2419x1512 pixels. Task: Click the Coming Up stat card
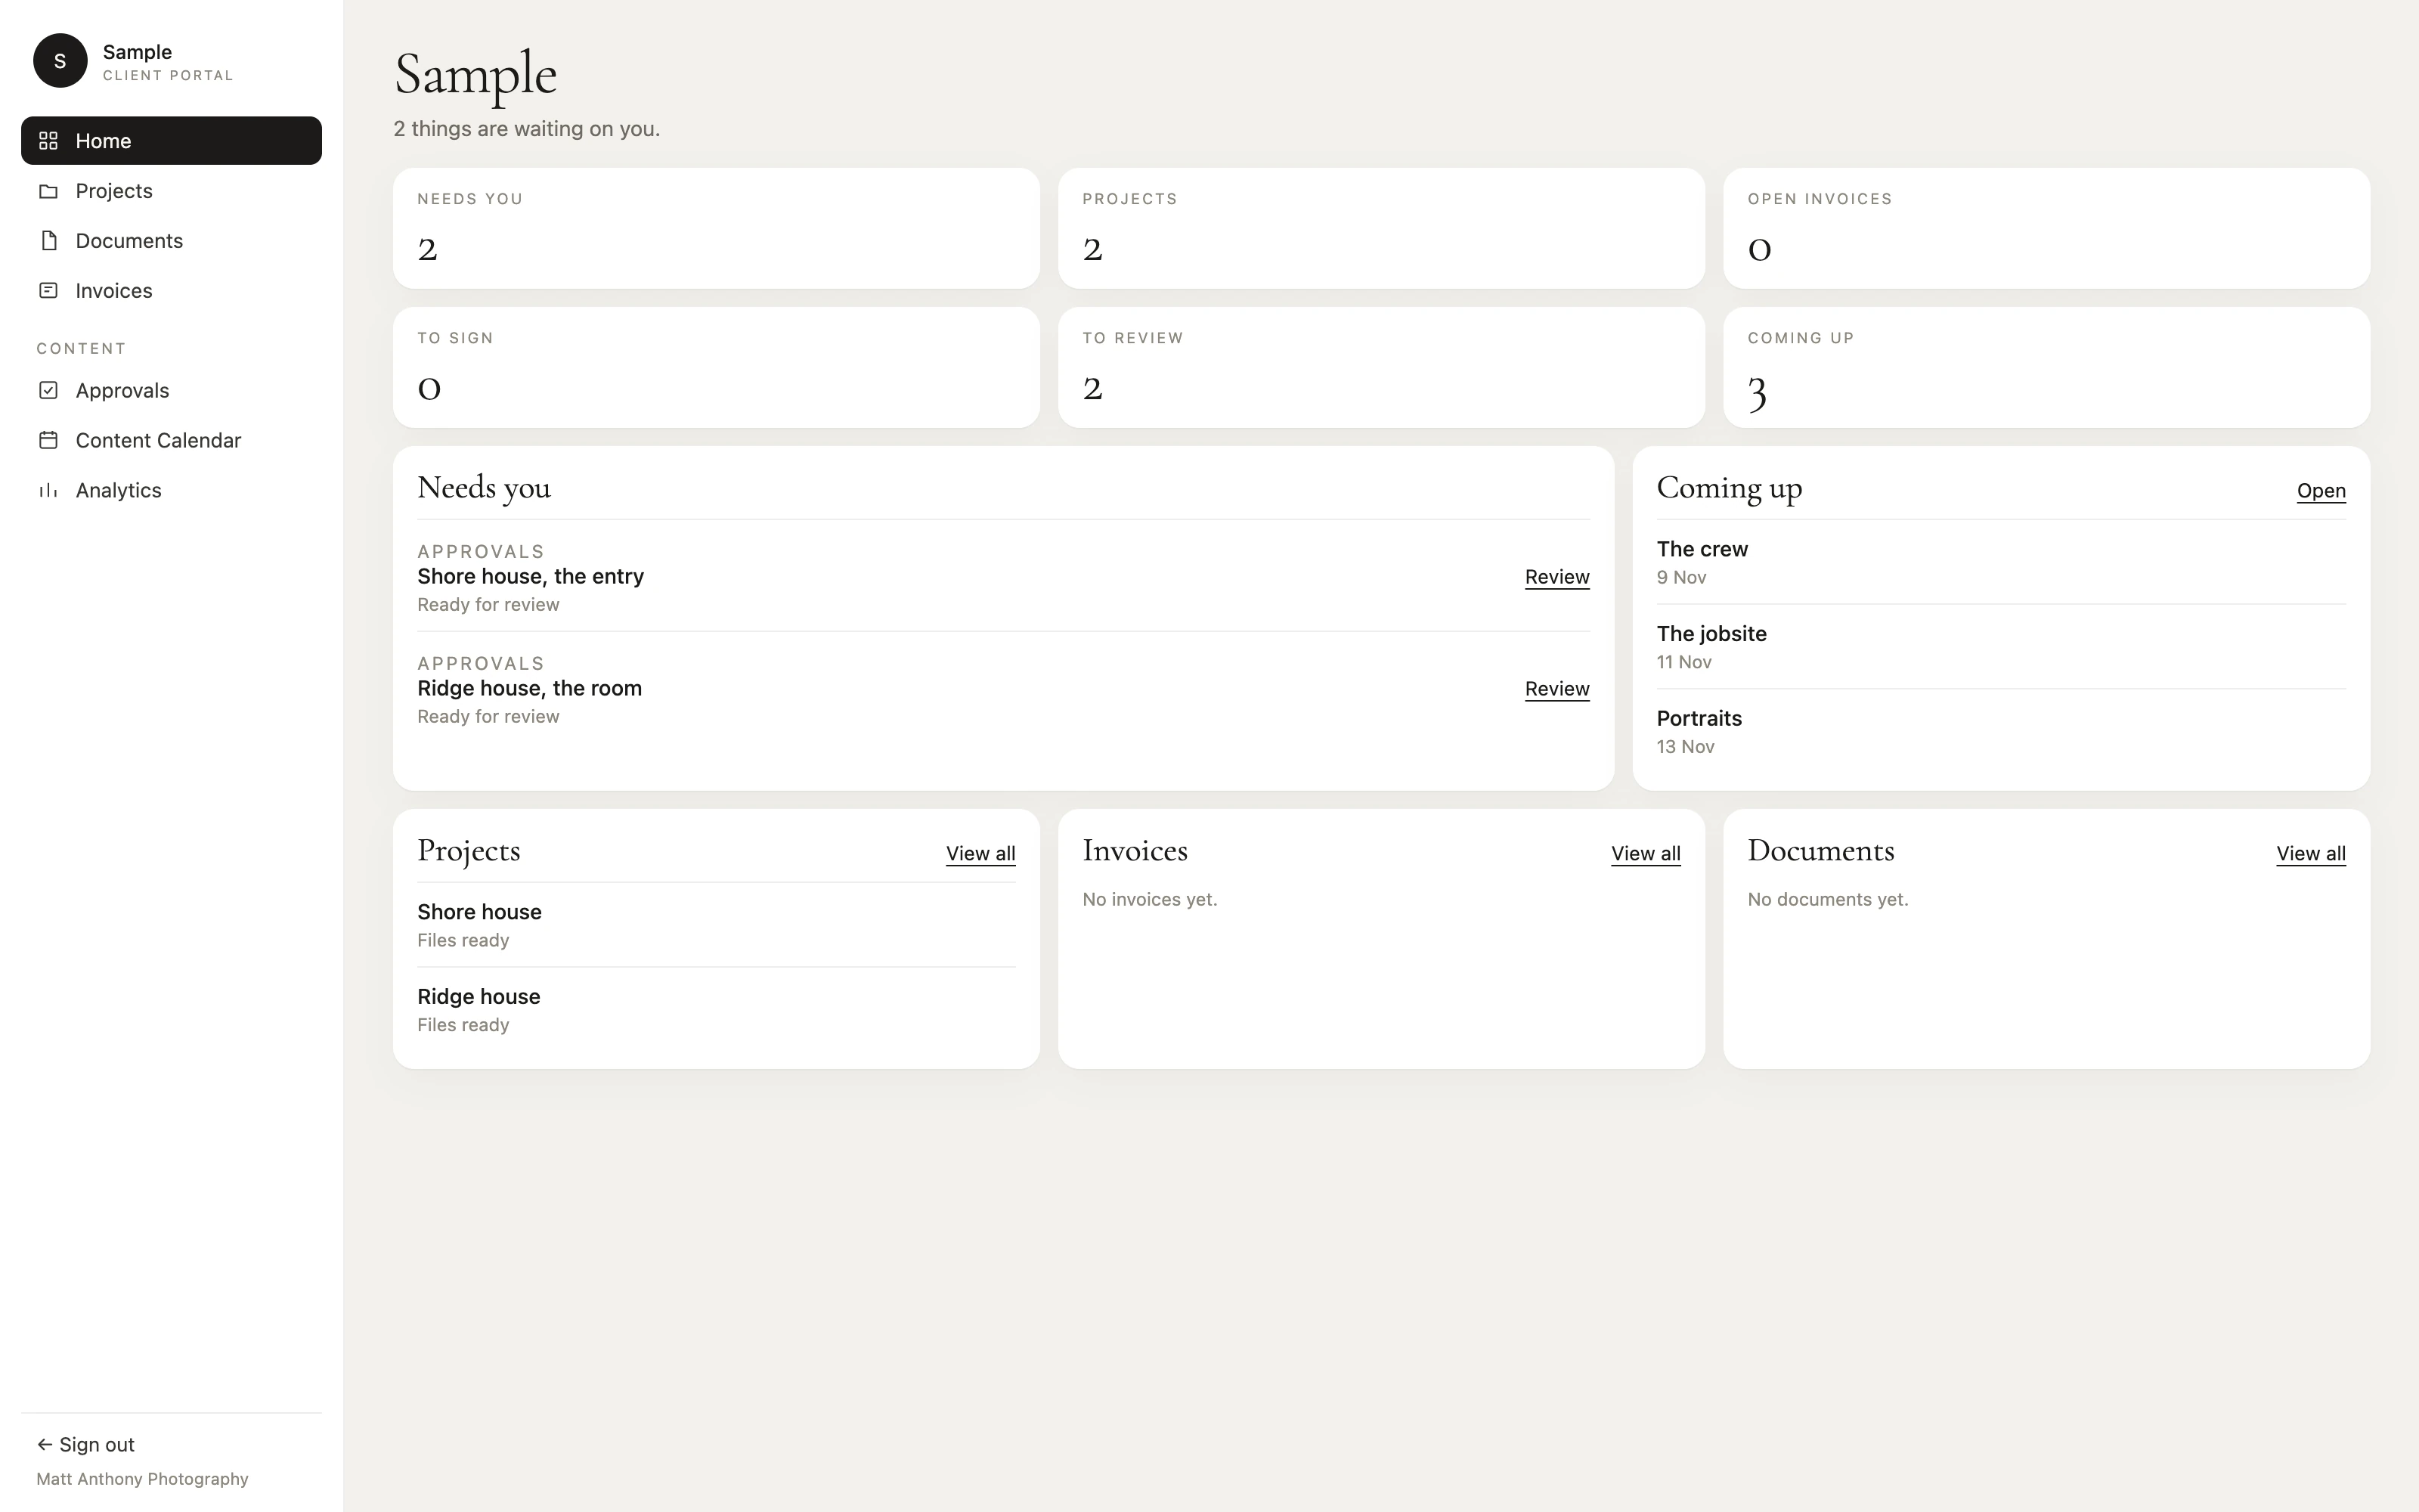(2046, 368)
